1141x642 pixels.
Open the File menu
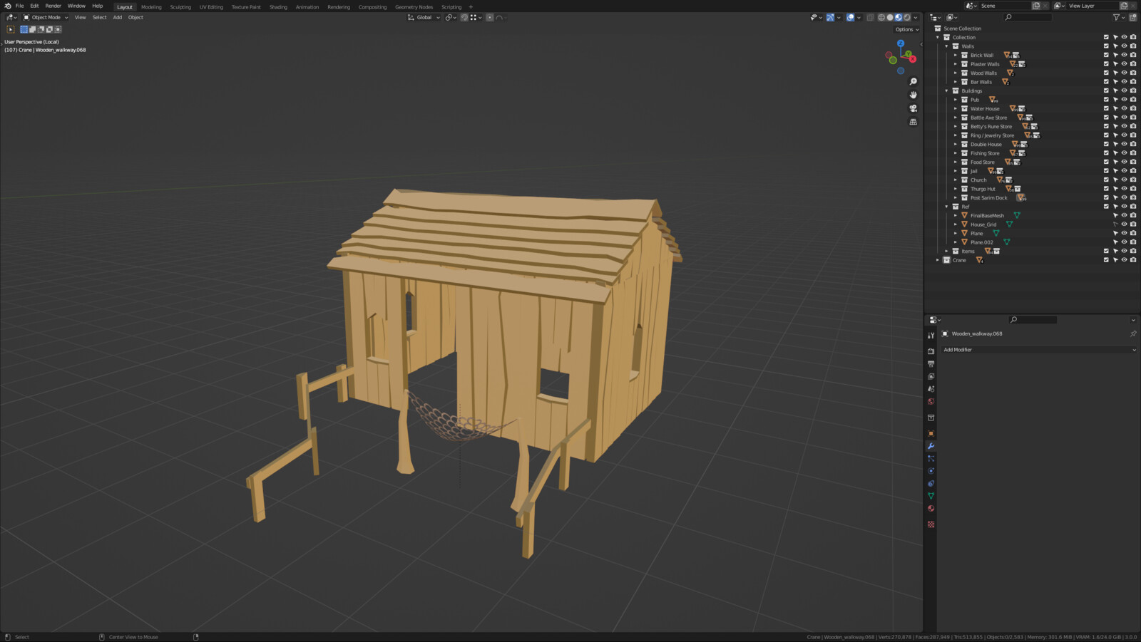20,6
